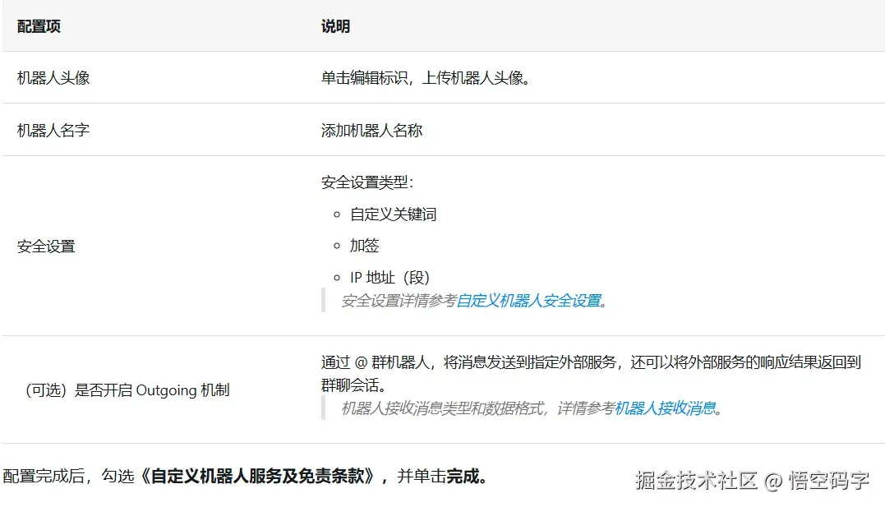885x507 pixels.
Task: Open the 自定义机器人安全设置 link
Action: tap(528, 301)
